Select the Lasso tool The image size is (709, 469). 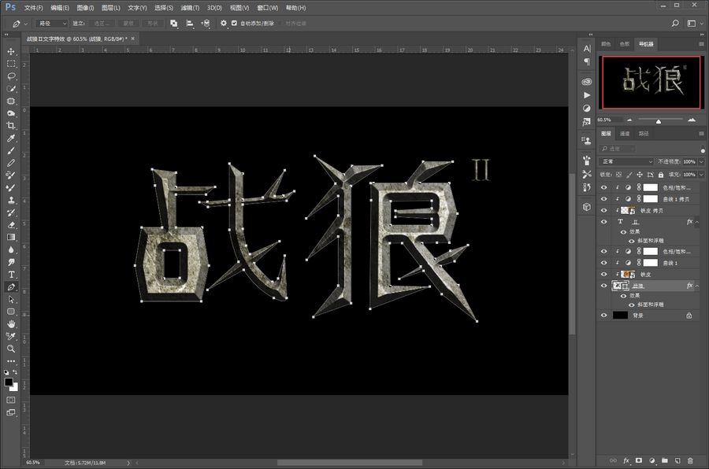pyautogui.click(x=11, y=76)
